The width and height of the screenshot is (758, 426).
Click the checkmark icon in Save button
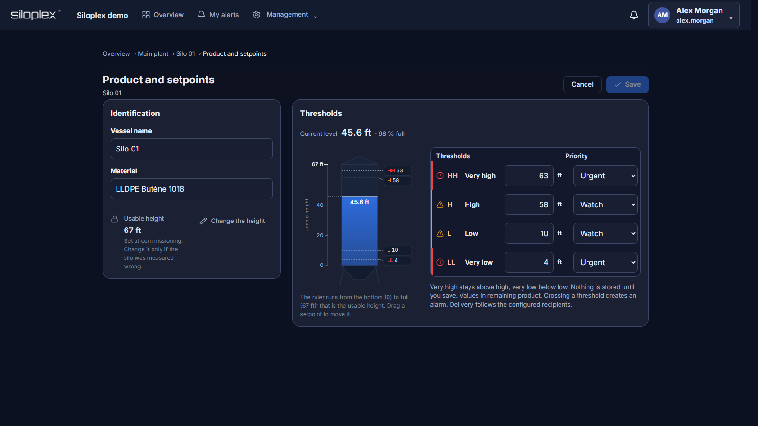pos(618,85)
